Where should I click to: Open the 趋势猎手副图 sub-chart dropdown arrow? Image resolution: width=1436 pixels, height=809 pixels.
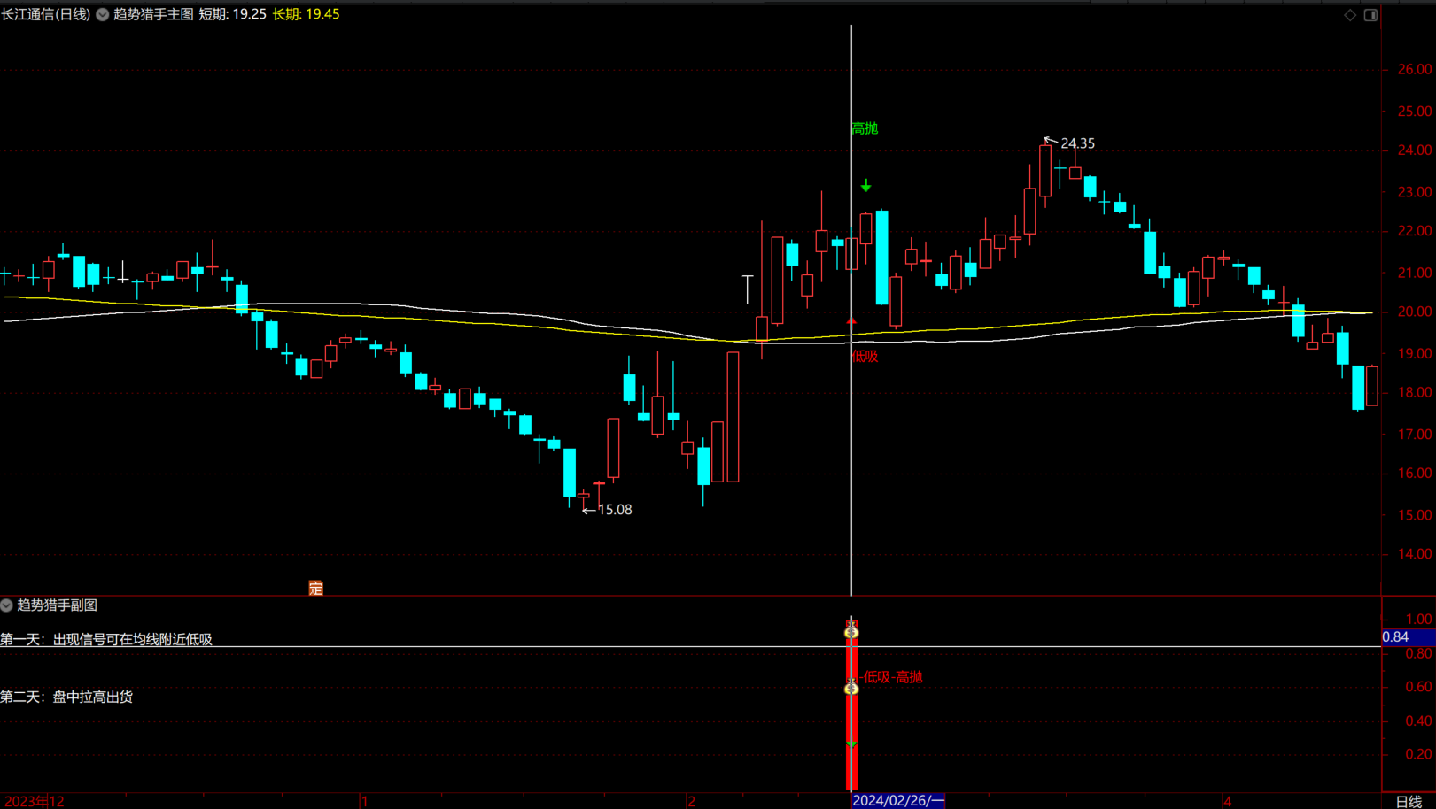coord(6,605)
